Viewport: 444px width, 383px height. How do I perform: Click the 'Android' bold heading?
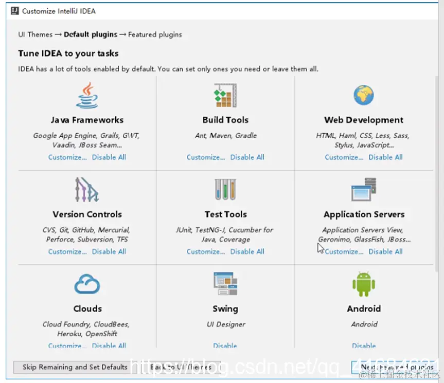(364, 308)
